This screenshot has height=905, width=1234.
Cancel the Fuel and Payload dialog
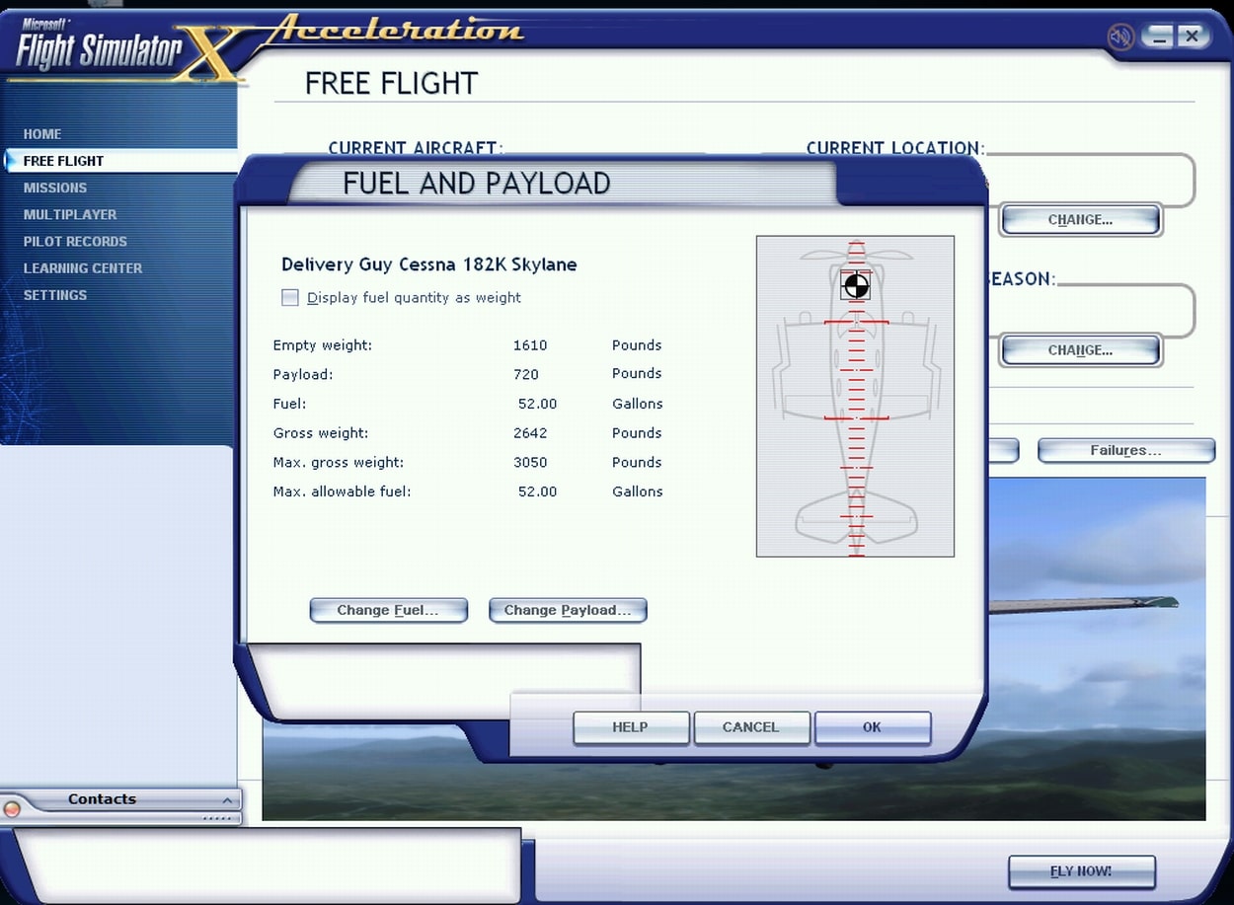click(751, 727)
